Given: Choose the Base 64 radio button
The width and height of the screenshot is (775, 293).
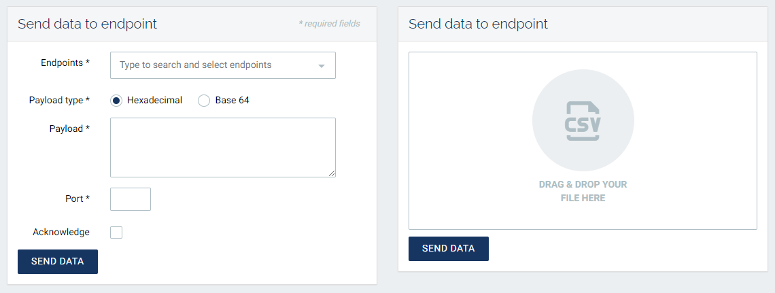Looking at the screenshot, I should [204, 101].
